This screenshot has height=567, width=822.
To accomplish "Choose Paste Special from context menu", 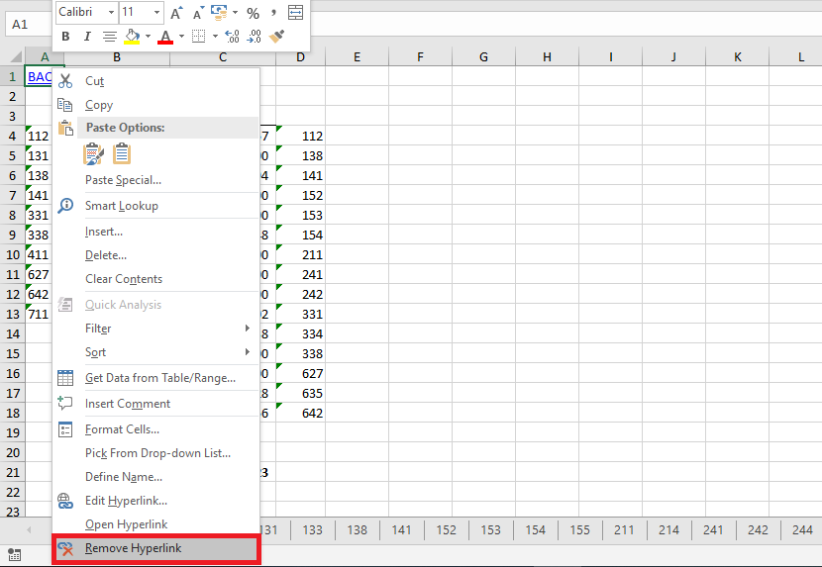I will click(123, 180).
